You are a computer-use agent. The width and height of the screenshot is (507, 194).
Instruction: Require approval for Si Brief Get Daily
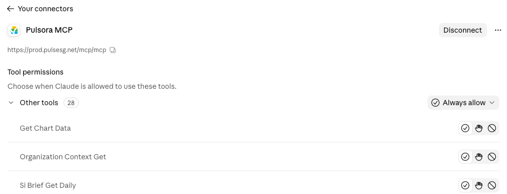click(478, 186)
